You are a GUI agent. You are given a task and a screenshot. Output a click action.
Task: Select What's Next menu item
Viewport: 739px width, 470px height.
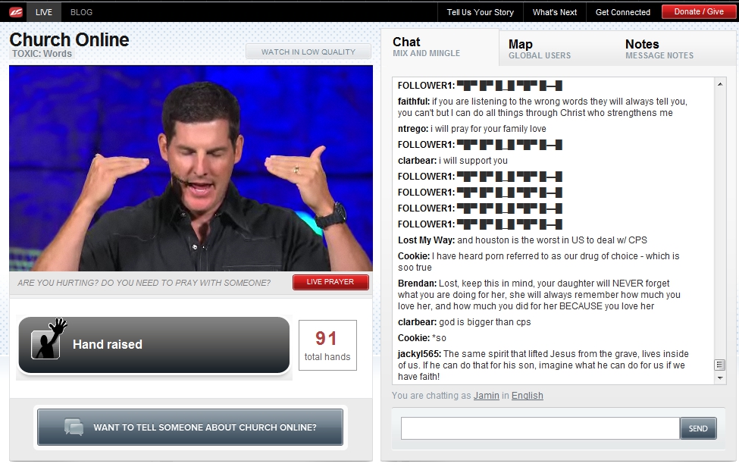tap(554, 12)
